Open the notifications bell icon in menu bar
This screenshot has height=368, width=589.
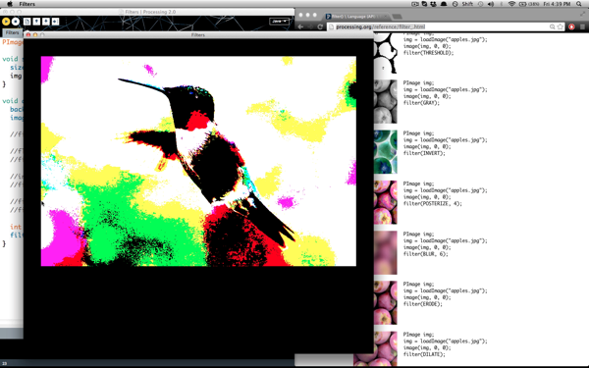coord(444,4)
